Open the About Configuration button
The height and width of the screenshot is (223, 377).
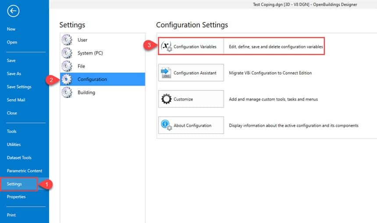click(191, 125)
